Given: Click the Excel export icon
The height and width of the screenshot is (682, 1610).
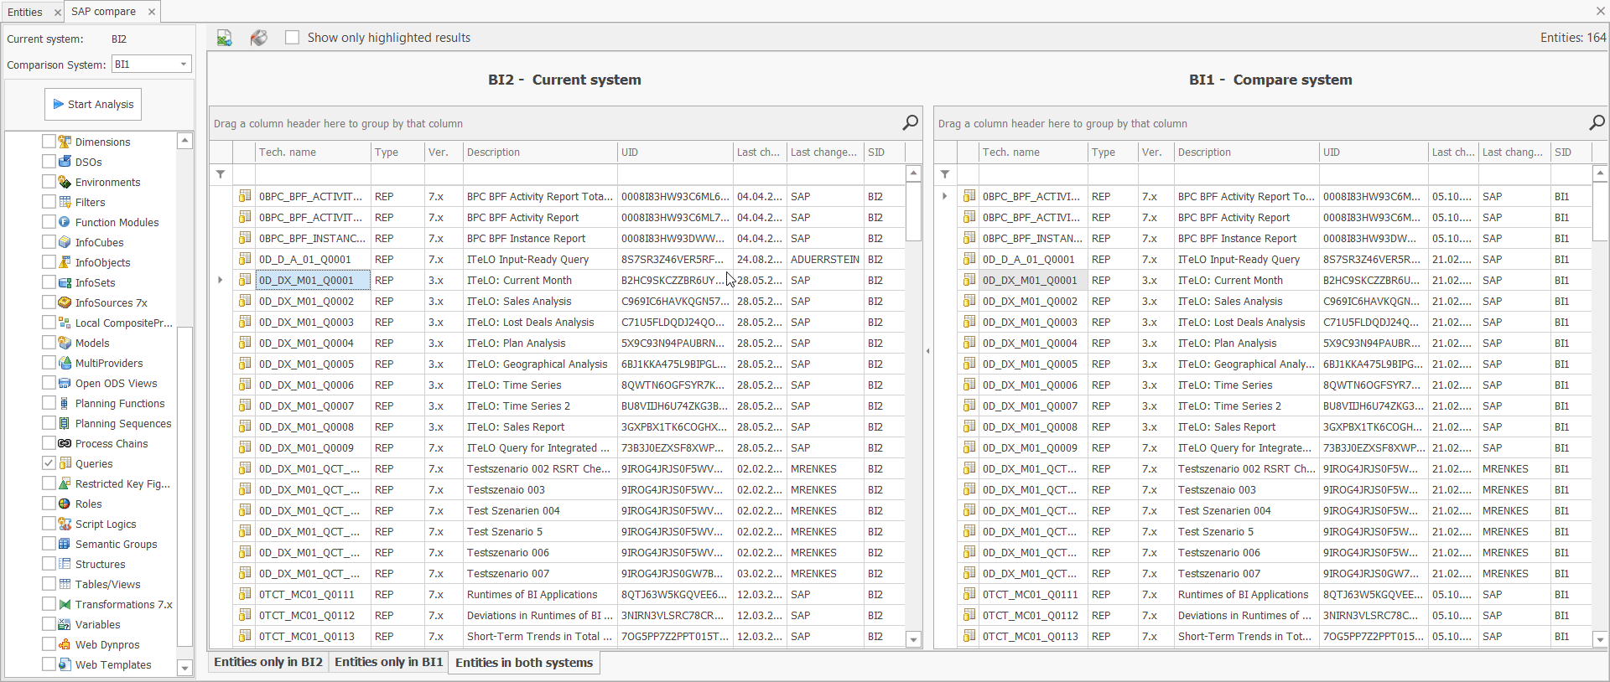Looking at the screenshot, I should point(224,38).
